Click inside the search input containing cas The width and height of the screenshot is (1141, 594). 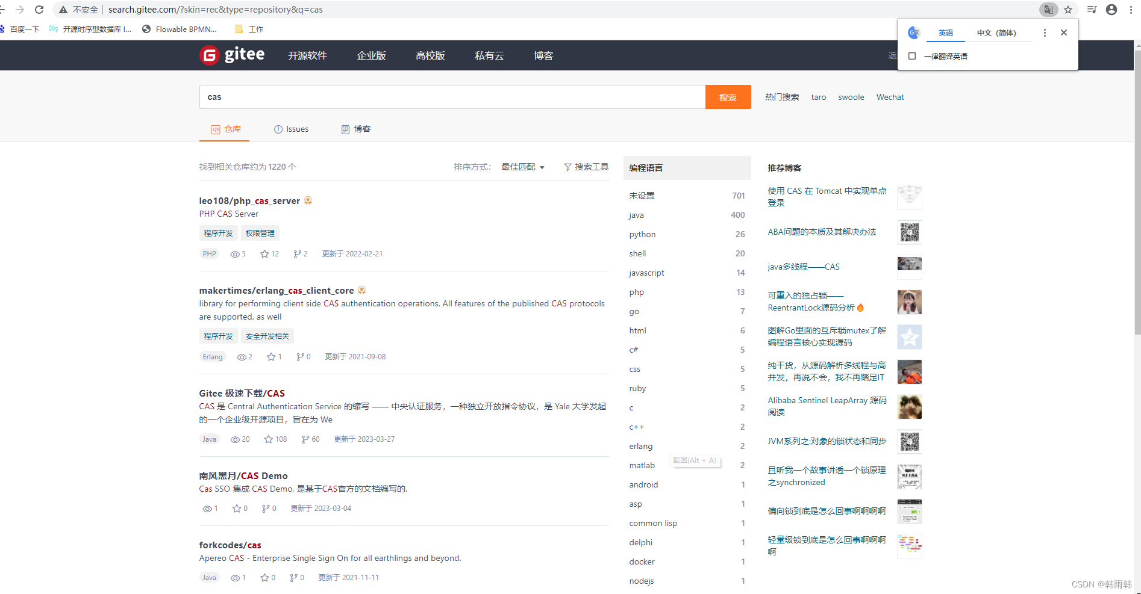tap(452, 96)
